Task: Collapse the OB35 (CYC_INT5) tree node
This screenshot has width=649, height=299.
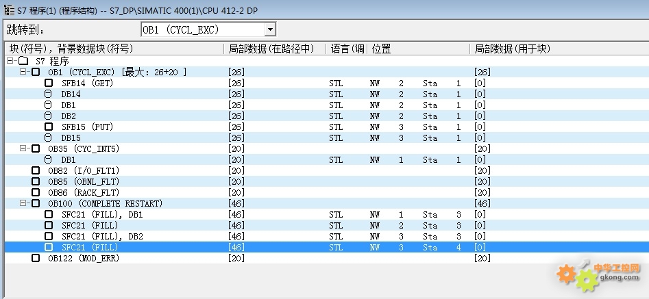Action: (23, 148)
